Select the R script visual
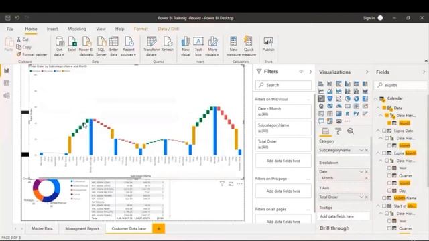The image size is (429, 241). click(x=347, y=113)
